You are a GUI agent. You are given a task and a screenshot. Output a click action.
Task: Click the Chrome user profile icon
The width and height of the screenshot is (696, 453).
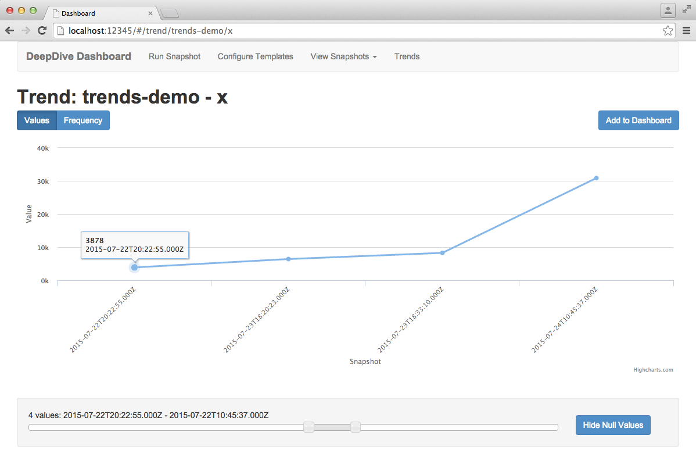tap(668, 10)
